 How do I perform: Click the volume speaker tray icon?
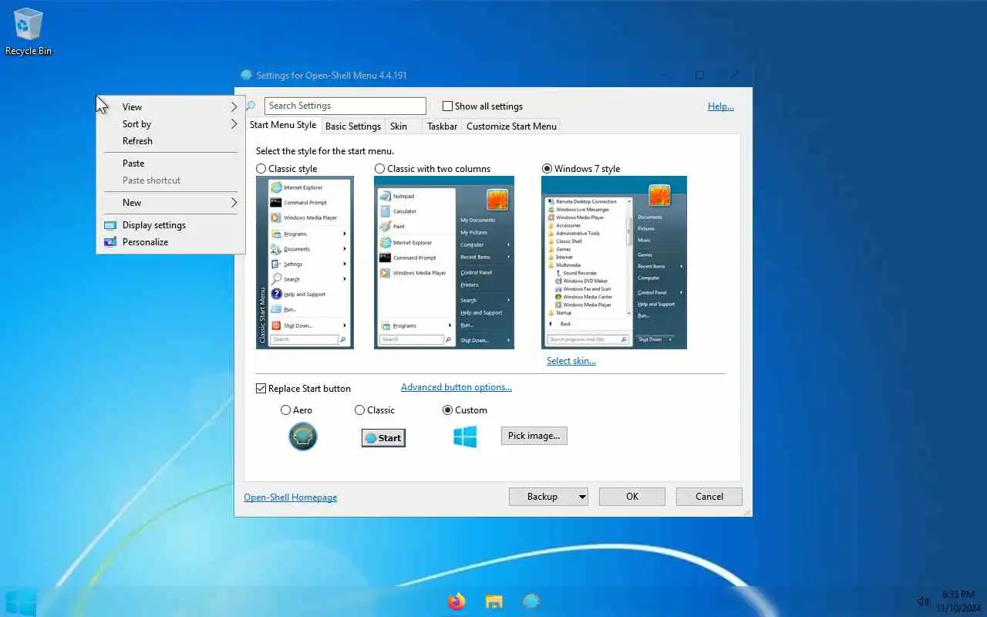click(923, 602)
